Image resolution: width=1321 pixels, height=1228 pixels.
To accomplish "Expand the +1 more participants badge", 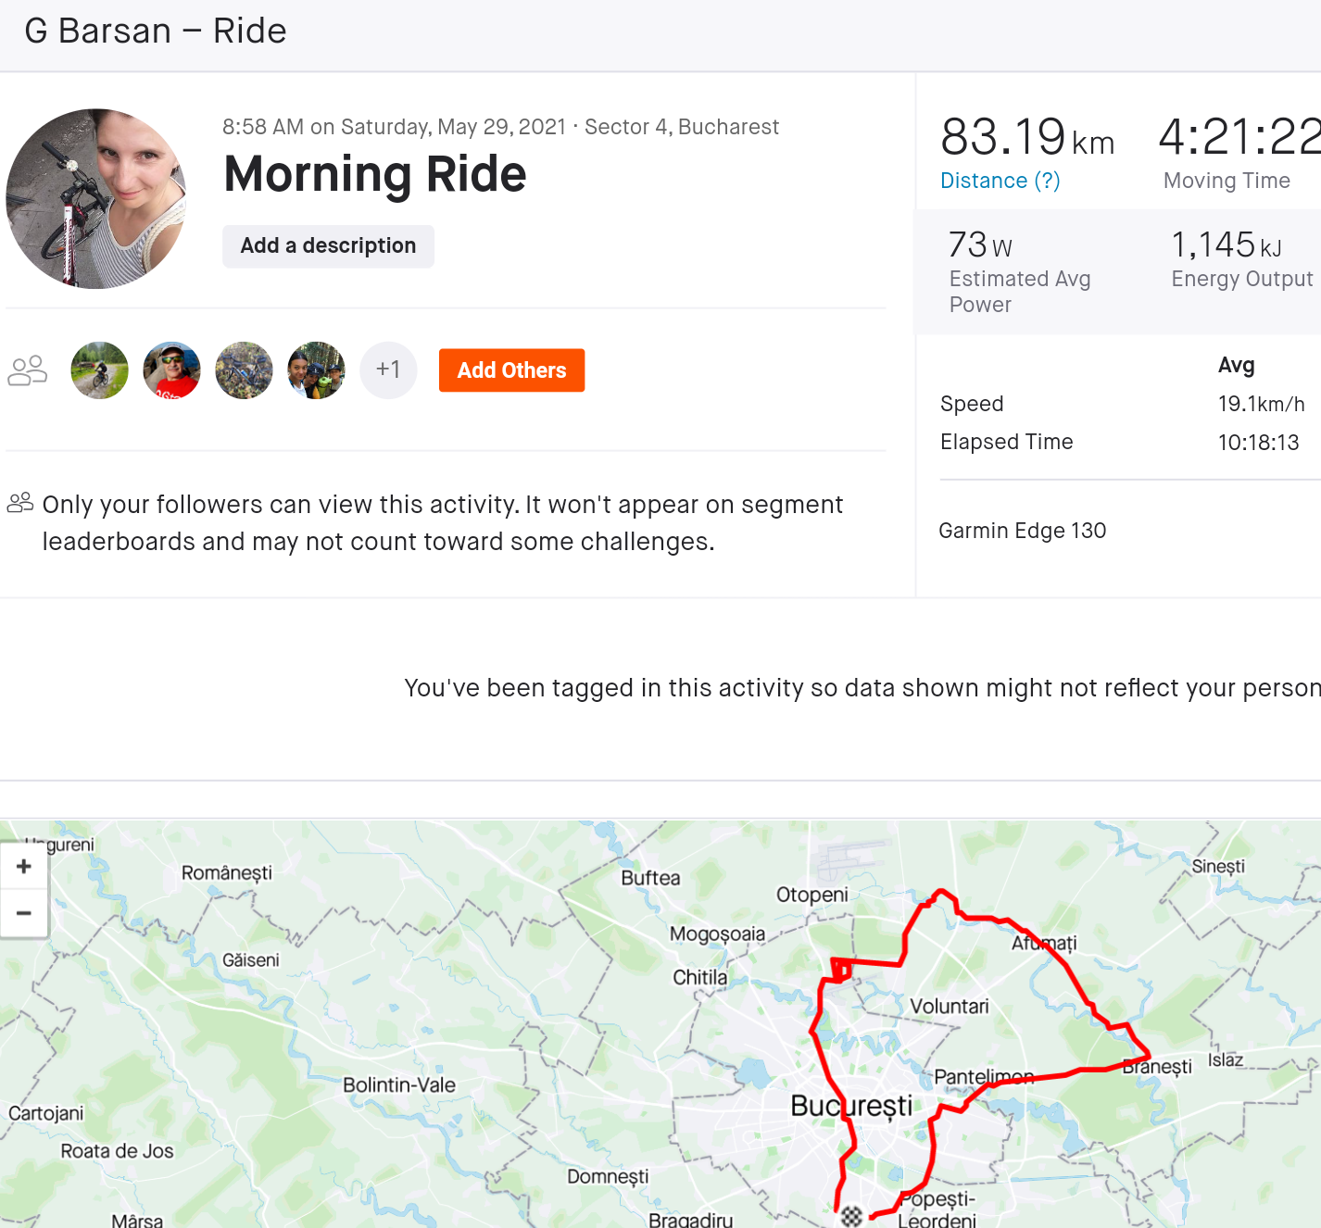I will click(x=389, y=370).
